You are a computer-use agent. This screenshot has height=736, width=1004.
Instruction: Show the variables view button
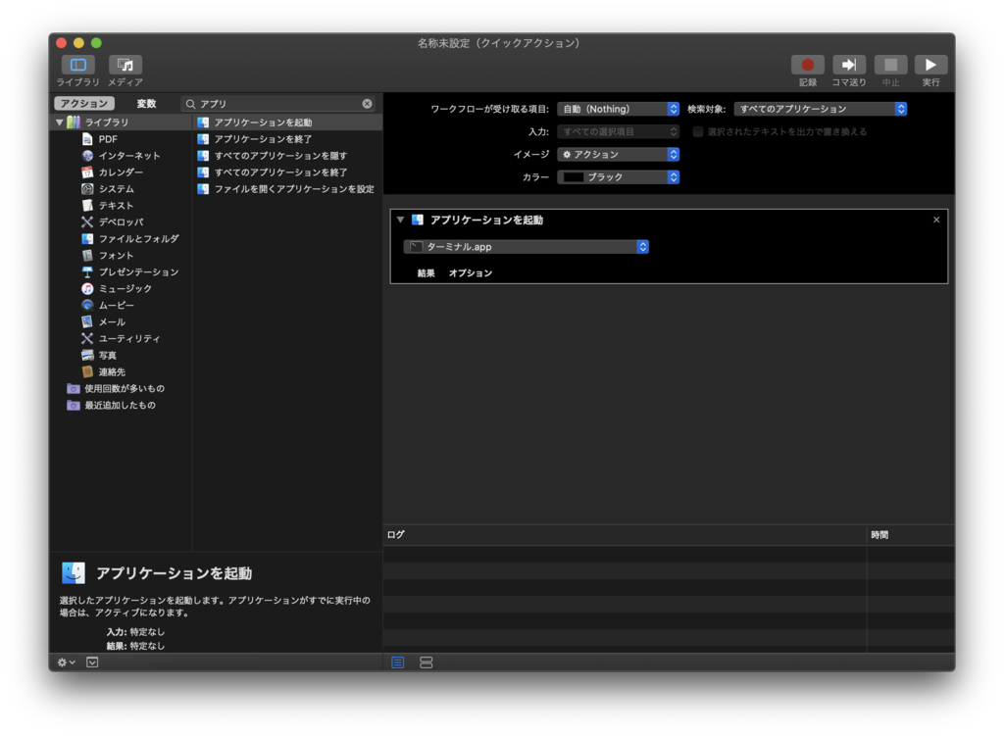(426, 662)
